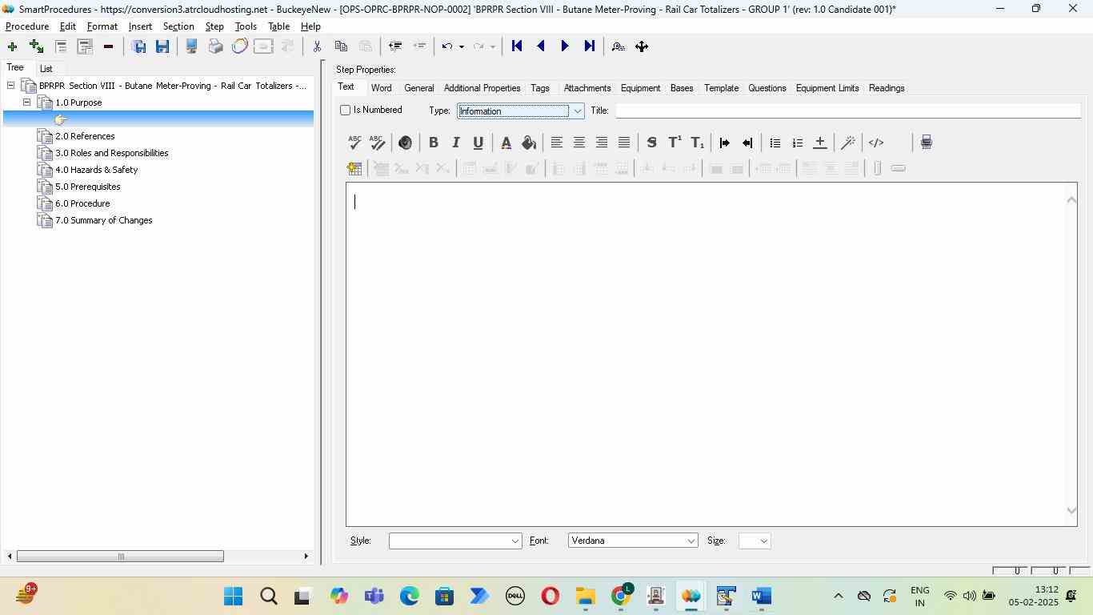Click the Undo arrow icon

[447, 46]
